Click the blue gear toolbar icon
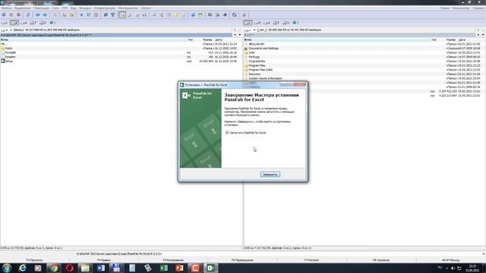The image size is (486, 273). tap(193, 15)
